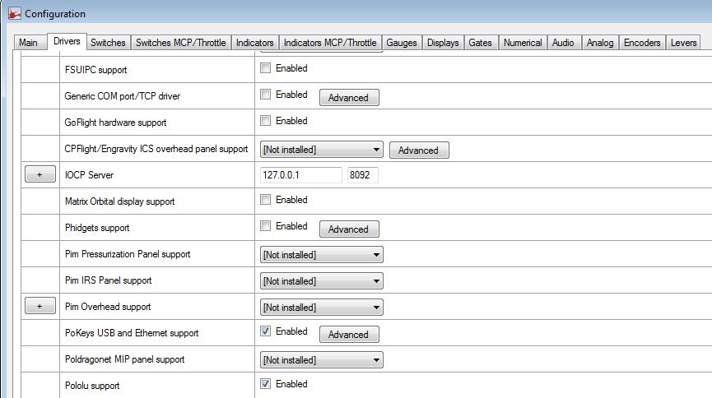This screenshot has height=398, width=712.
Task: Click the IOCP Server port 8092 field
Action: click(362, 175)
